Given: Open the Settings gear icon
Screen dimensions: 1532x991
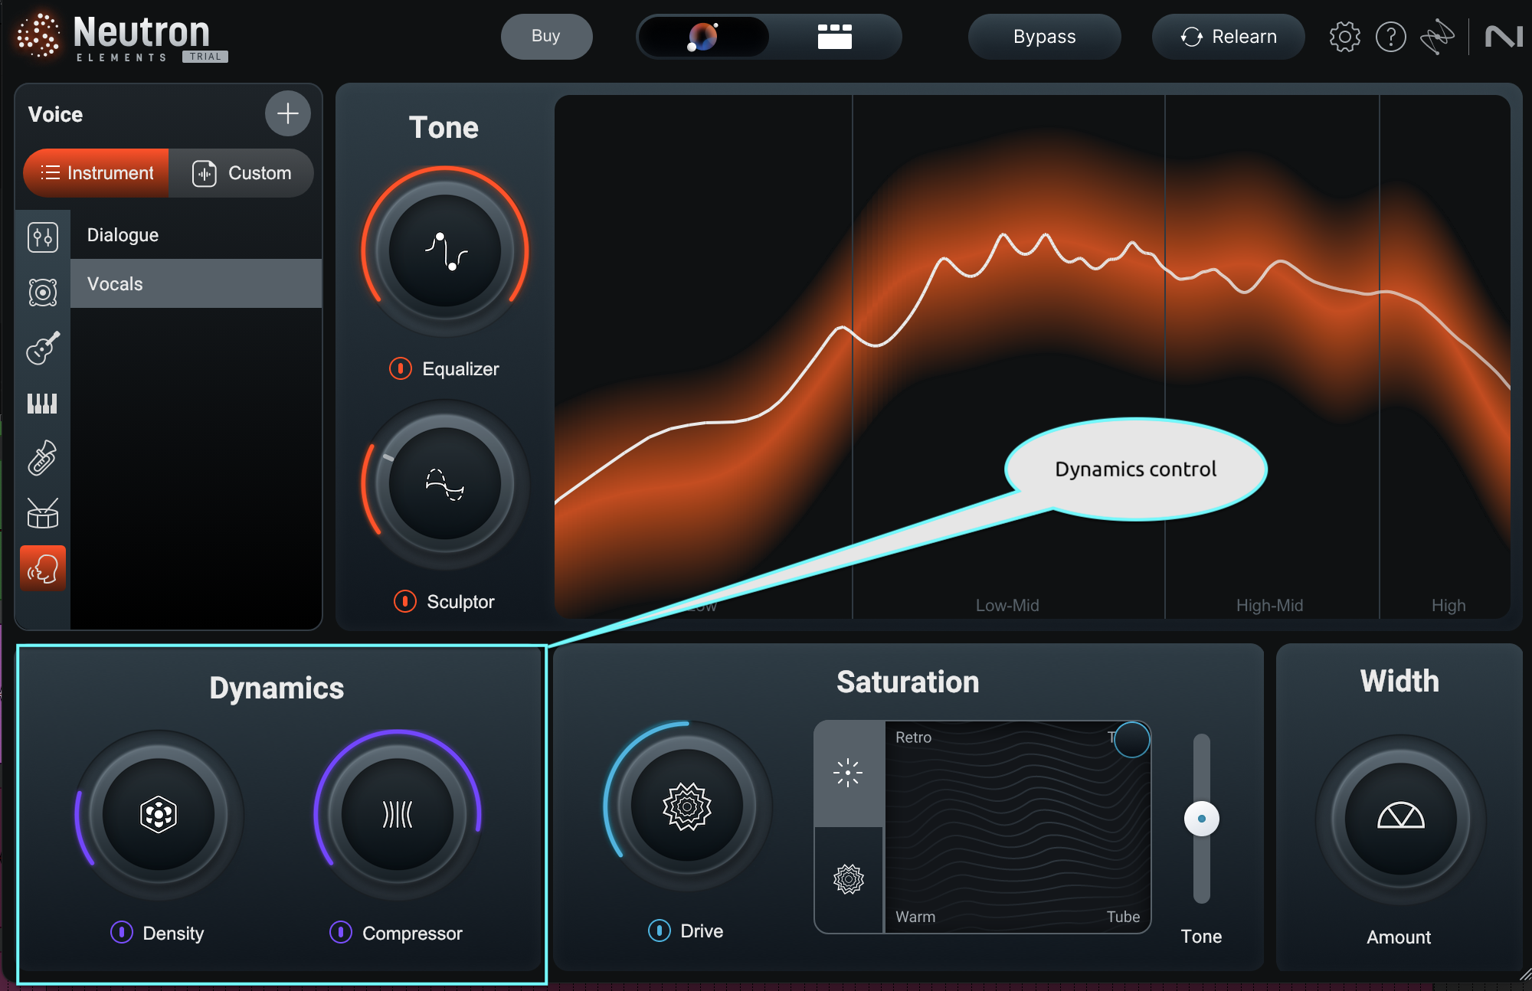Looking at the screenshot, I should click(1344, 37).
